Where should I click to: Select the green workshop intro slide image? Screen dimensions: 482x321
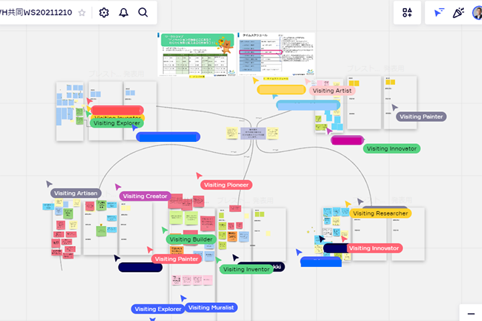pyautogui.click(x=195, y=53)
